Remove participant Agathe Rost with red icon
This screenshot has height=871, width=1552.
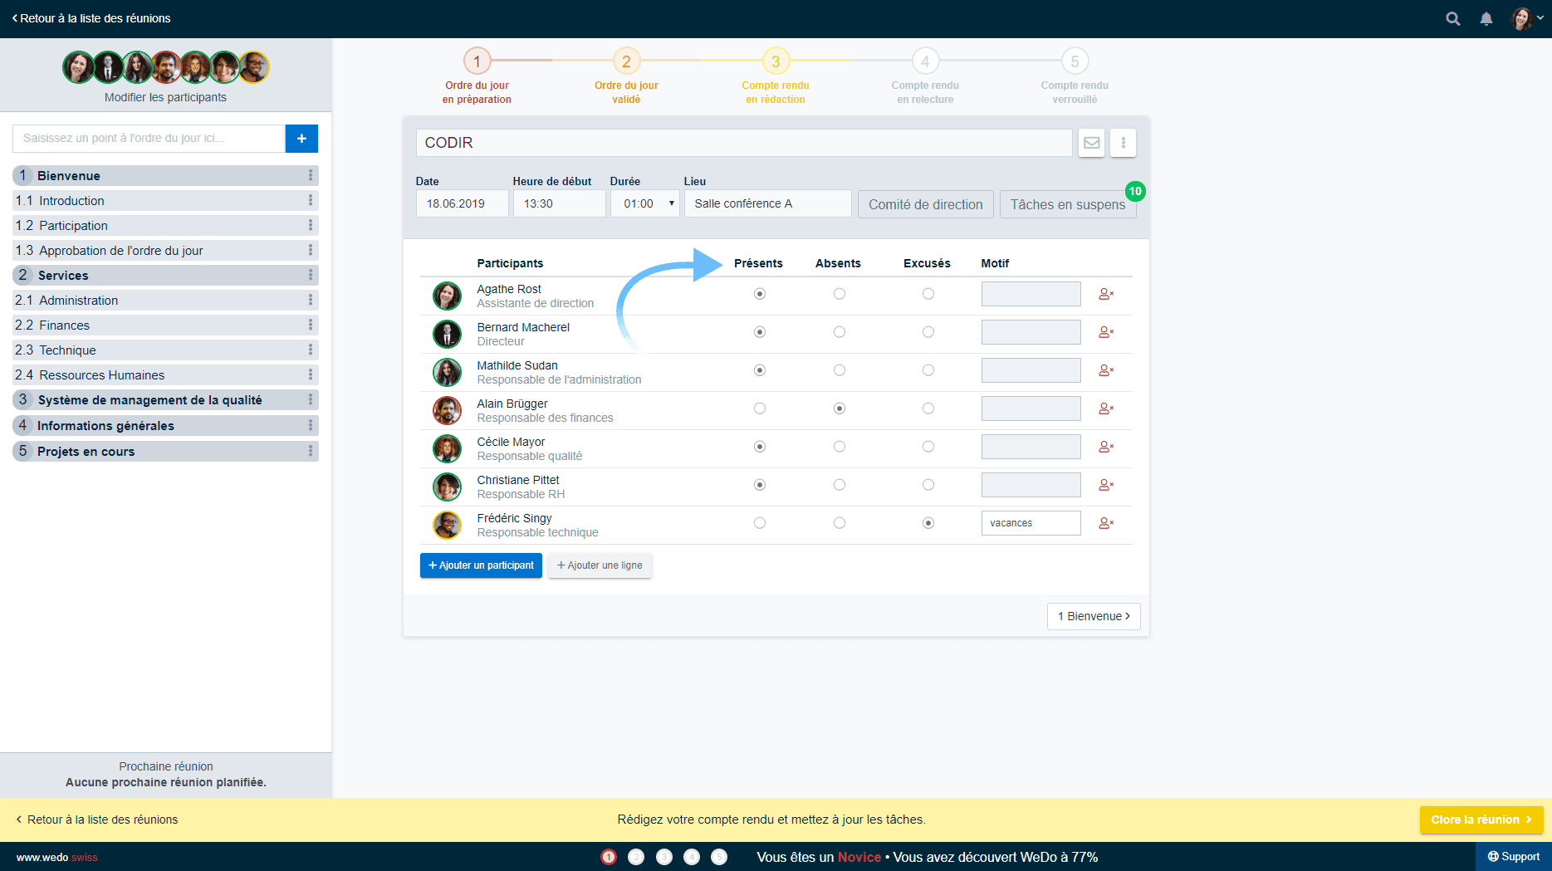pyautogui.click(x=1105, y=294)
